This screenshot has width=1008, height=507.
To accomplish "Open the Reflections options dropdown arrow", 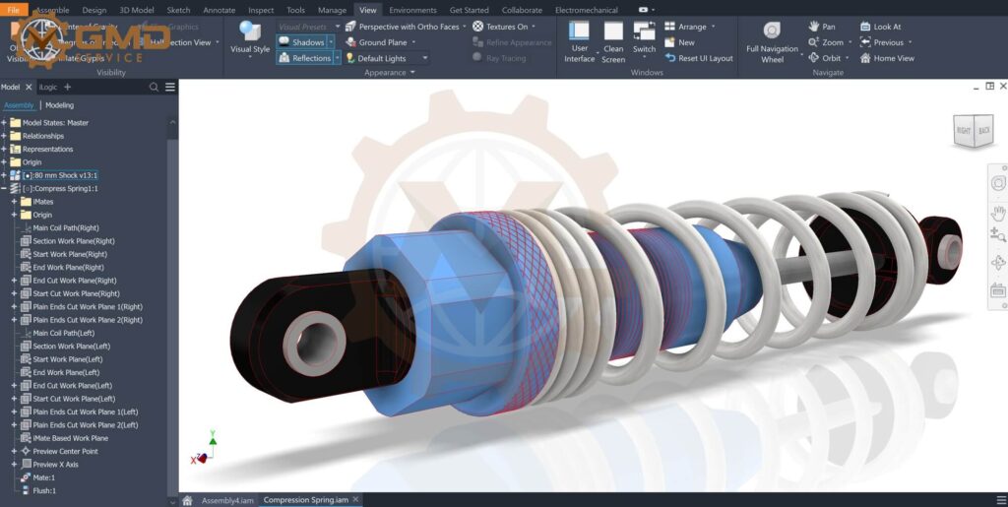I will tap(337, 58).
